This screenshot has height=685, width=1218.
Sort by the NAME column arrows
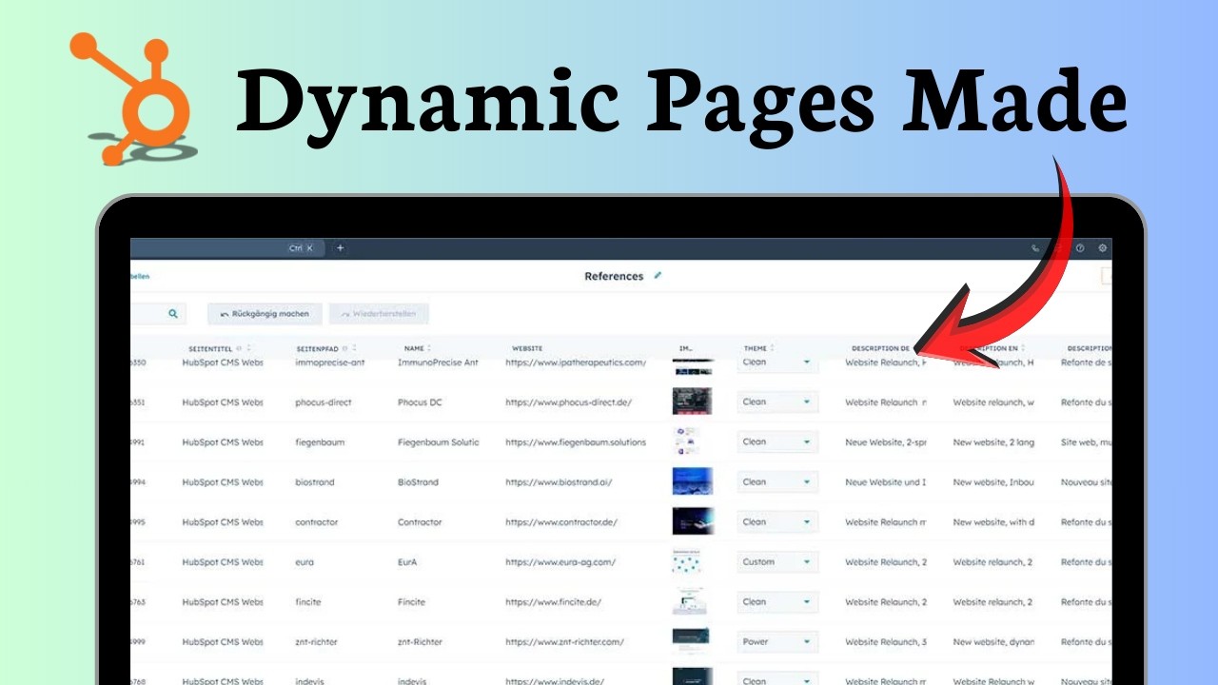point(429,348)
